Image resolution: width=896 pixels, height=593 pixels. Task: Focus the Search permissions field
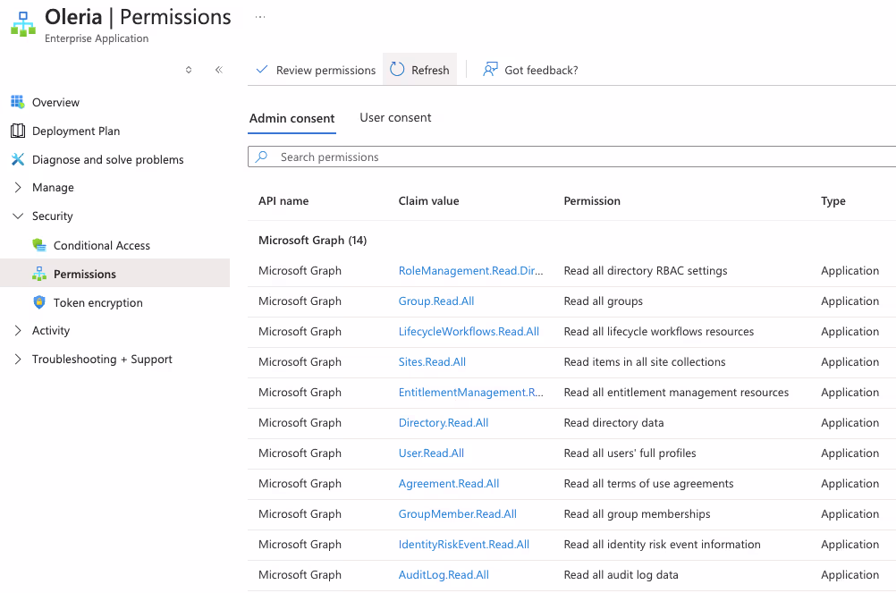tap(571, 157)
